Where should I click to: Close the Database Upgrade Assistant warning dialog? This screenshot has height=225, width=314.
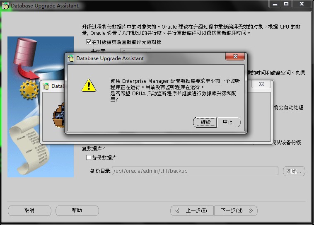coord(235,57)
